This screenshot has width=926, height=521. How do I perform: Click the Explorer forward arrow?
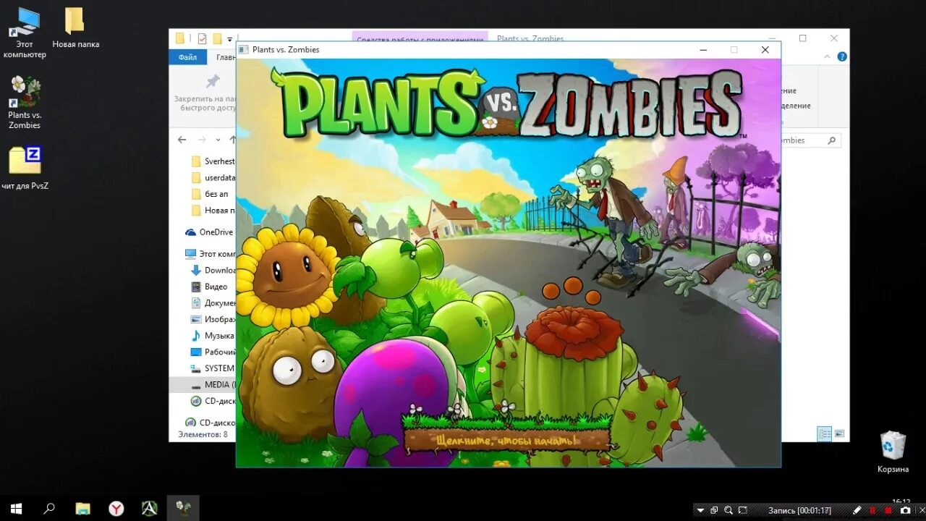(202, 140)
